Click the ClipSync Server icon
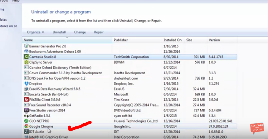Image resolution: width=268 pixels, height=139 pixels. [26, 62]
